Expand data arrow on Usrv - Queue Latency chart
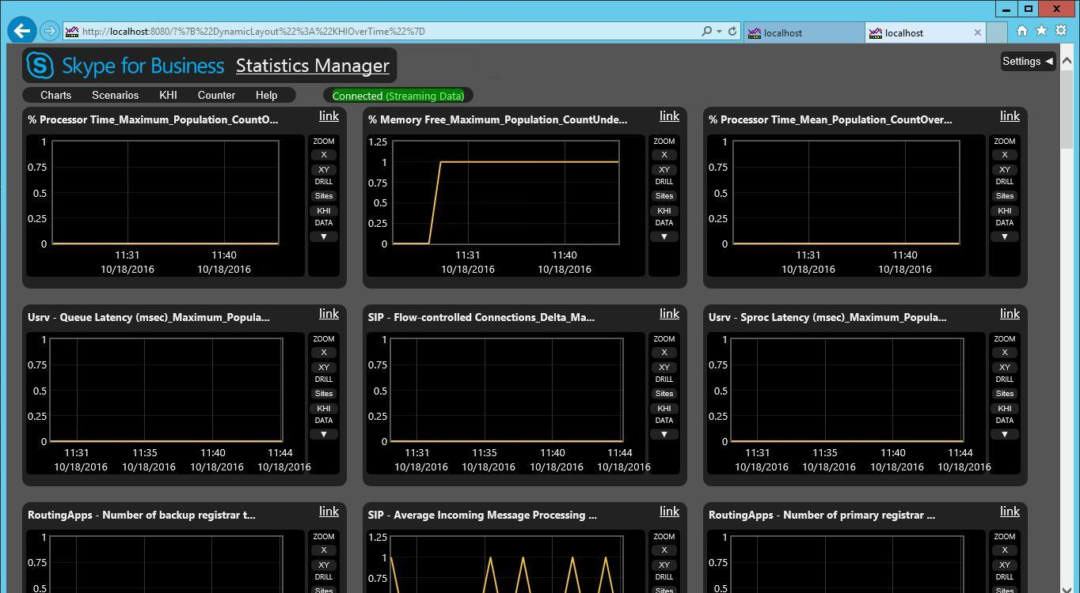The image size is (1080, 593). tap(323, 434)
